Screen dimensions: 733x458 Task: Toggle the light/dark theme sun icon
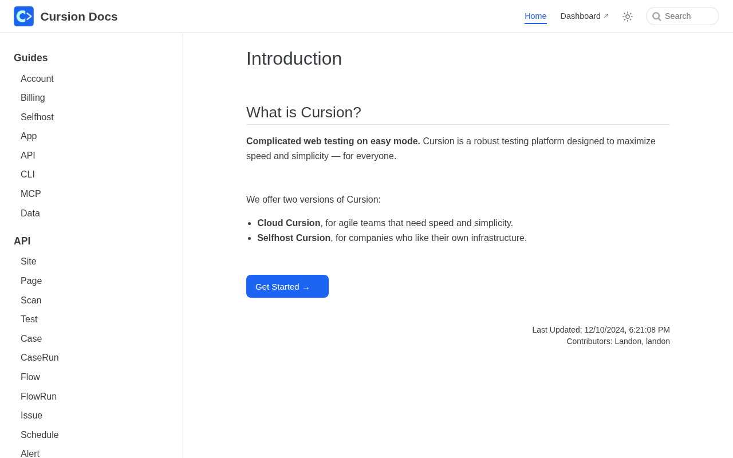[628, 17]
